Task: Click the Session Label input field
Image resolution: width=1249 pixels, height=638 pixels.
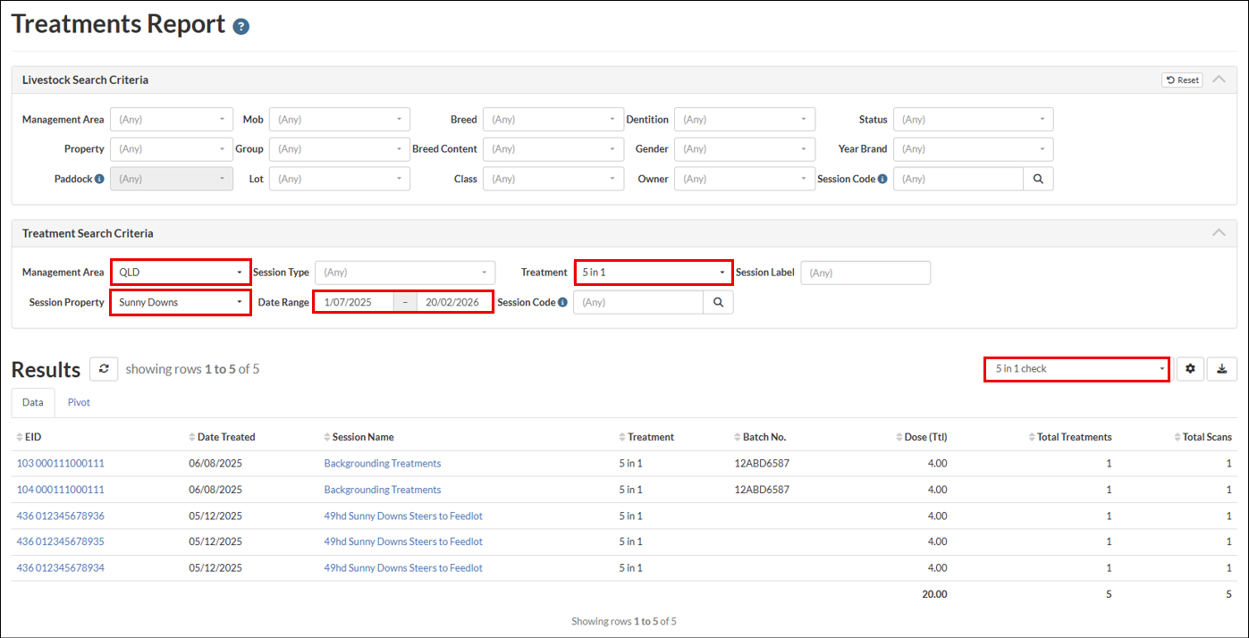Action: [865, 273]
